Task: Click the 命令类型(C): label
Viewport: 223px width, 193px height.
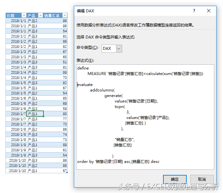Action: tap(87, 48)
